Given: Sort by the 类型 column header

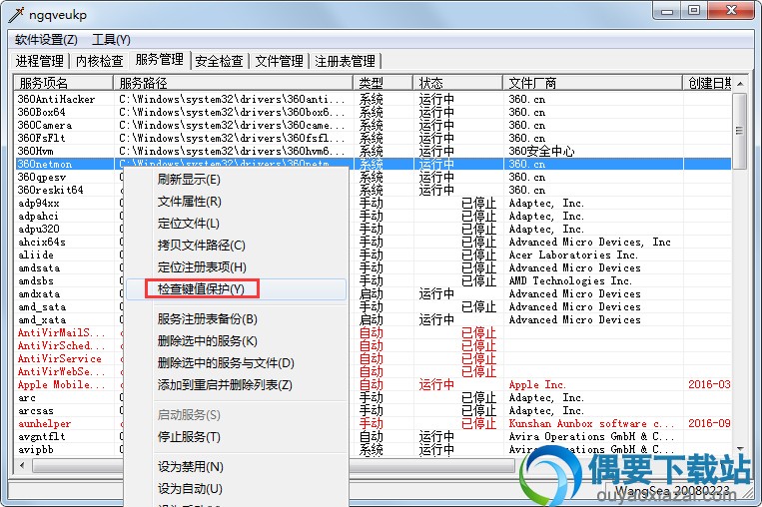Looking at the screenshot, I should coord(382,83).
